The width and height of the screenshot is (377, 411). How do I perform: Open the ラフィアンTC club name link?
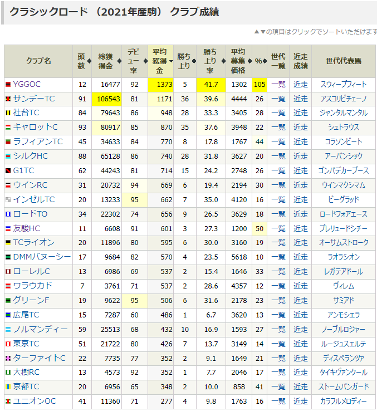[38, 142]
